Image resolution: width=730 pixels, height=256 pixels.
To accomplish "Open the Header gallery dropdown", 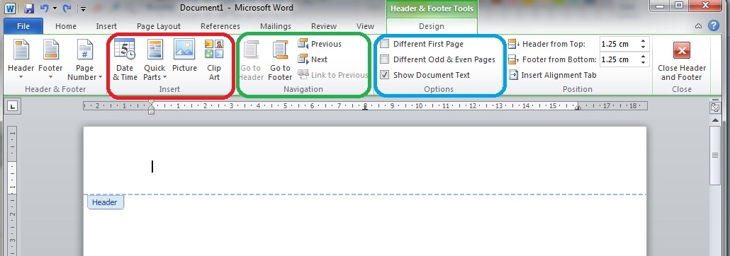I will [x=21, y=59].
